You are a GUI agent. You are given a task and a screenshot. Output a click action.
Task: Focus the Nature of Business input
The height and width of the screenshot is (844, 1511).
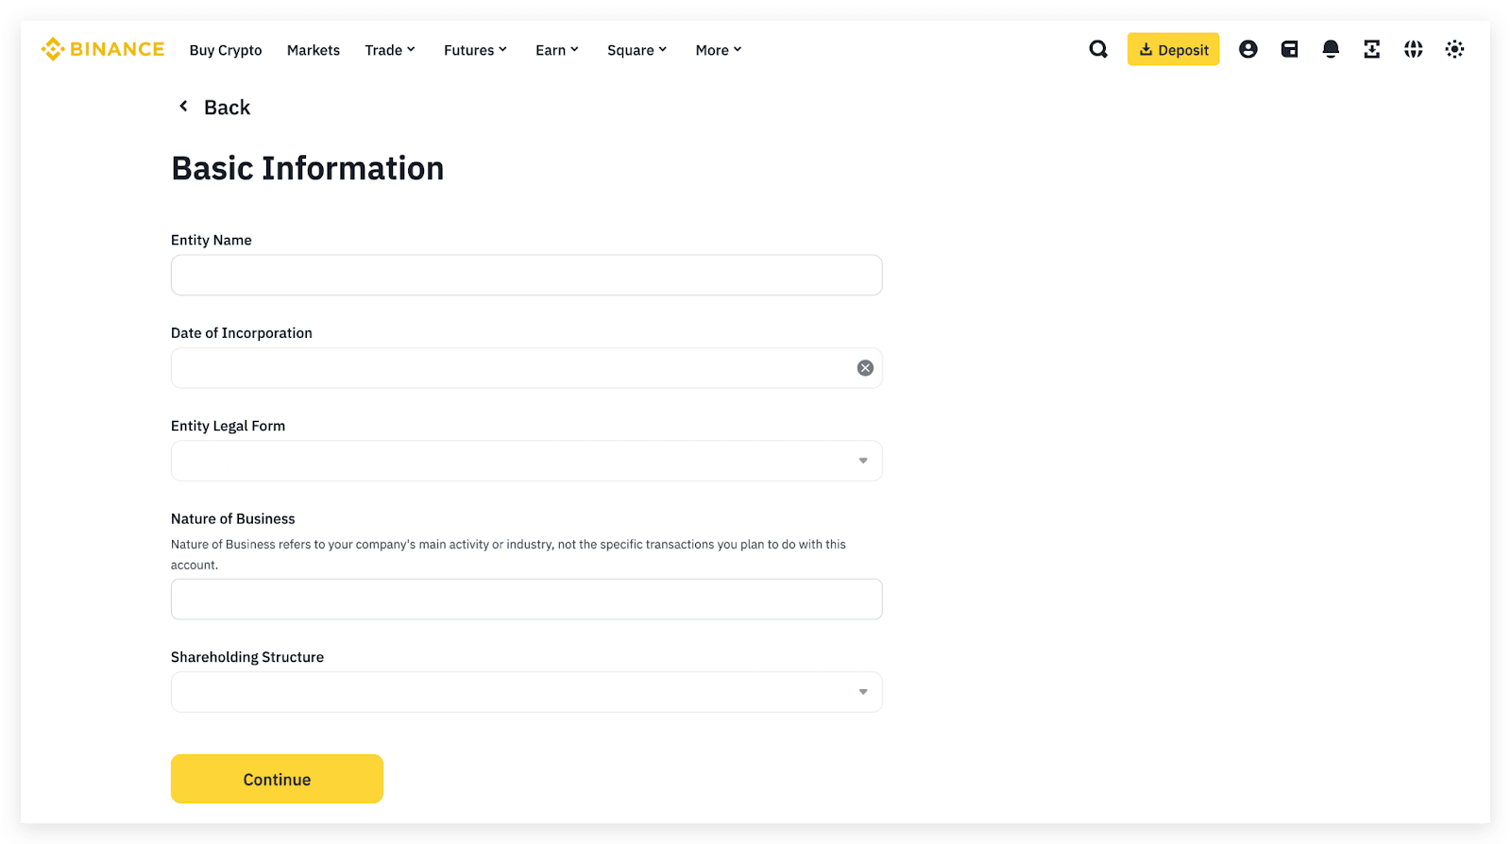tap(527, 599)
